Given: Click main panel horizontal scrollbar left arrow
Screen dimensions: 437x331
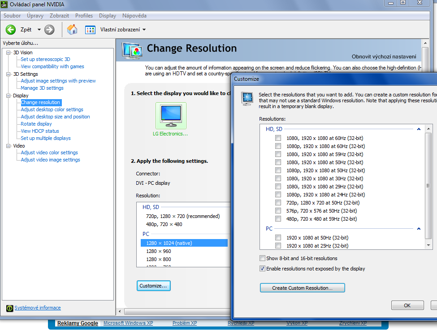Looking at the screenshot, I should pyautogui.click(x=120, y=311).
